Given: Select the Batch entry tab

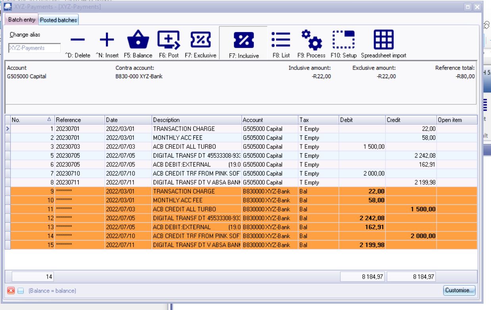Looking at the screenshot, I should (22, 19).
